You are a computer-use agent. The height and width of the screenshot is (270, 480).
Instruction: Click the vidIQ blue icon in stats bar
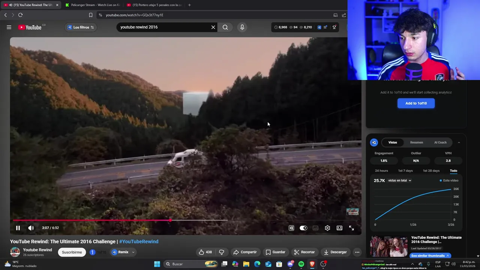319,27
